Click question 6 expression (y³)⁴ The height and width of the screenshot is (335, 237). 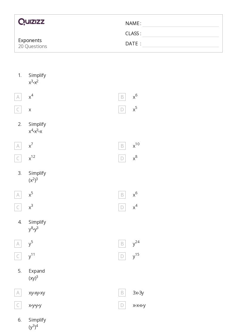click(x=33, y=327)
